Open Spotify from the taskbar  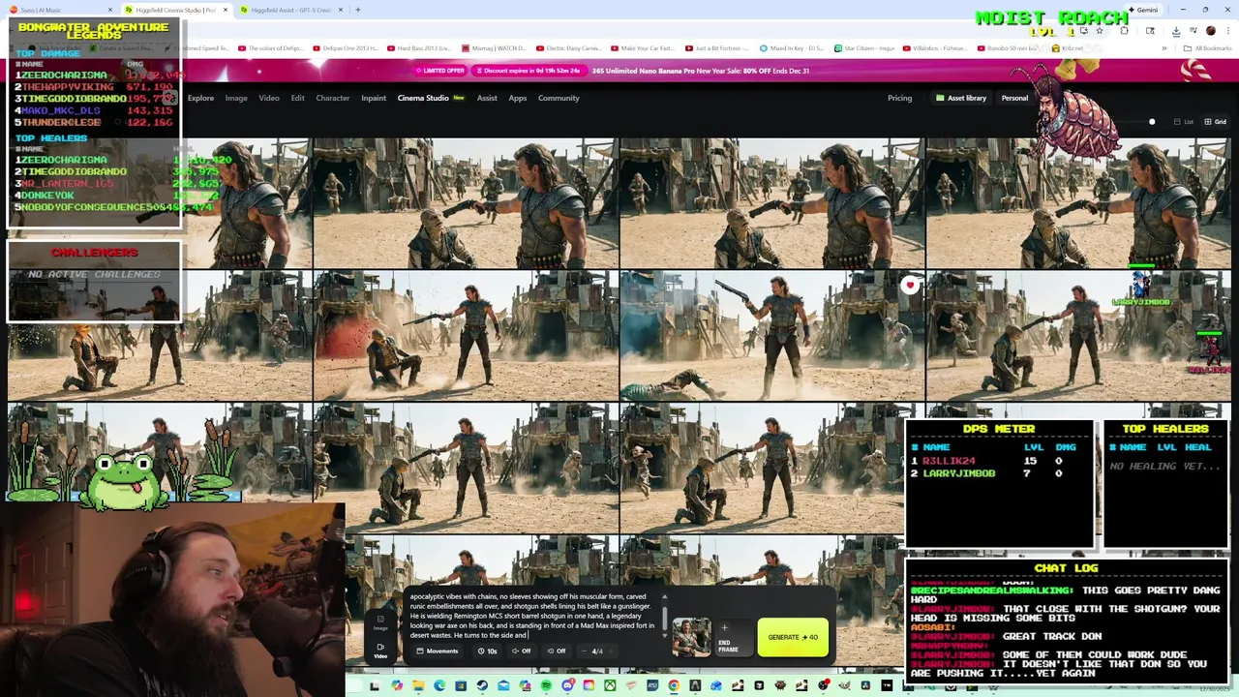(546, 686)
